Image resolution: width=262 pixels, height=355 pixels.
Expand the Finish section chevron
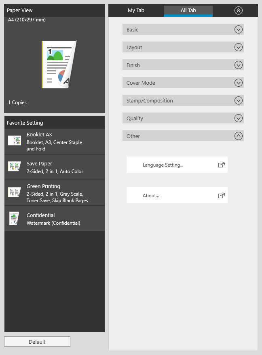[x=239, y=65]
